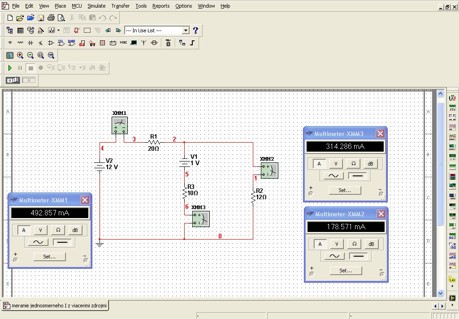
Task: Expand the LabVIEW instruments dropdown arrow
Action: pos(452,305)
